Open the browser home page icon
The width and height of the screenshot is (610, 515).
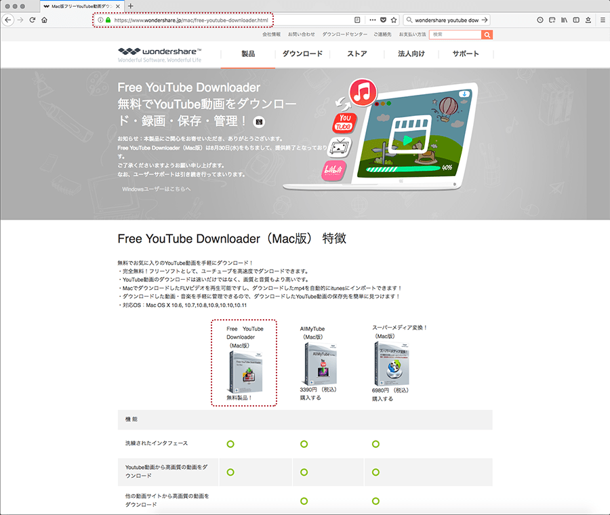pos(44,20)
